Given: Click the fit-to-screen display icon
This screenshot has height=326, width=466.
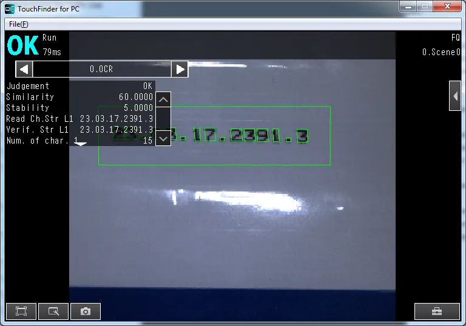Looking at the screenshot, I should [x=21, y=311].
